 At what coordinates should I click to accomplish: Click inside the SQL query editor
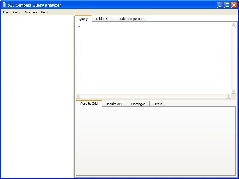click(156, 58)
